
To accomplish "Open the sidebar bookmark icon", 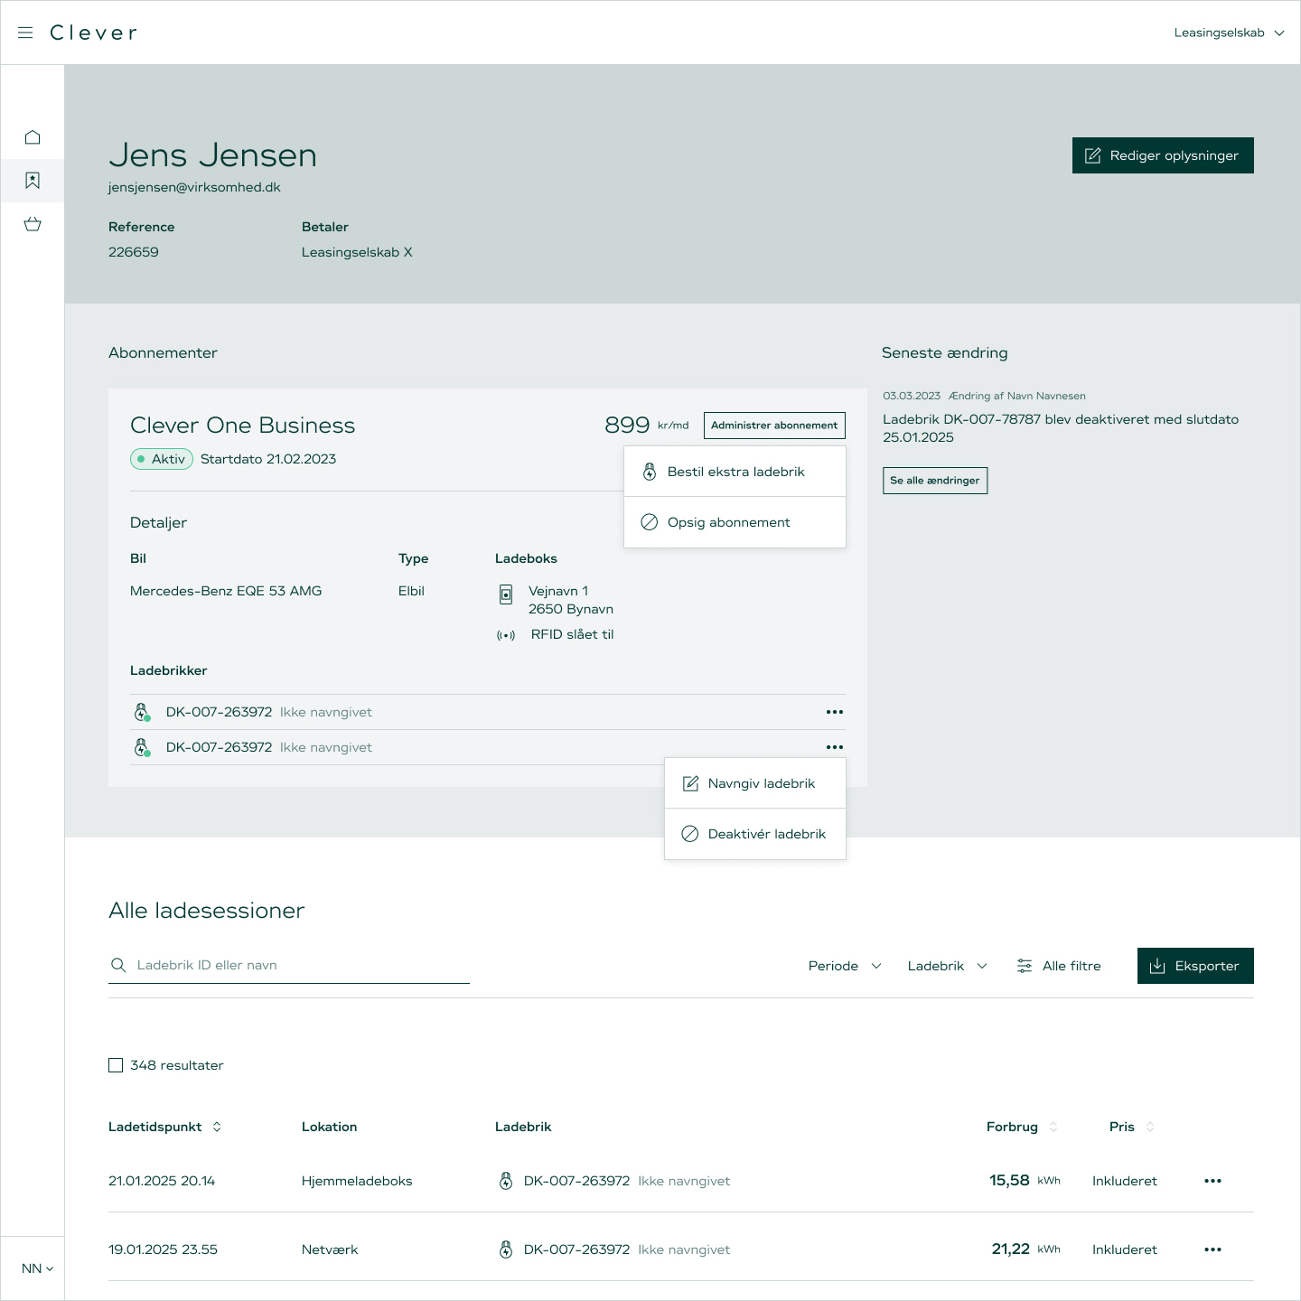I will click(x=33, y=181).
